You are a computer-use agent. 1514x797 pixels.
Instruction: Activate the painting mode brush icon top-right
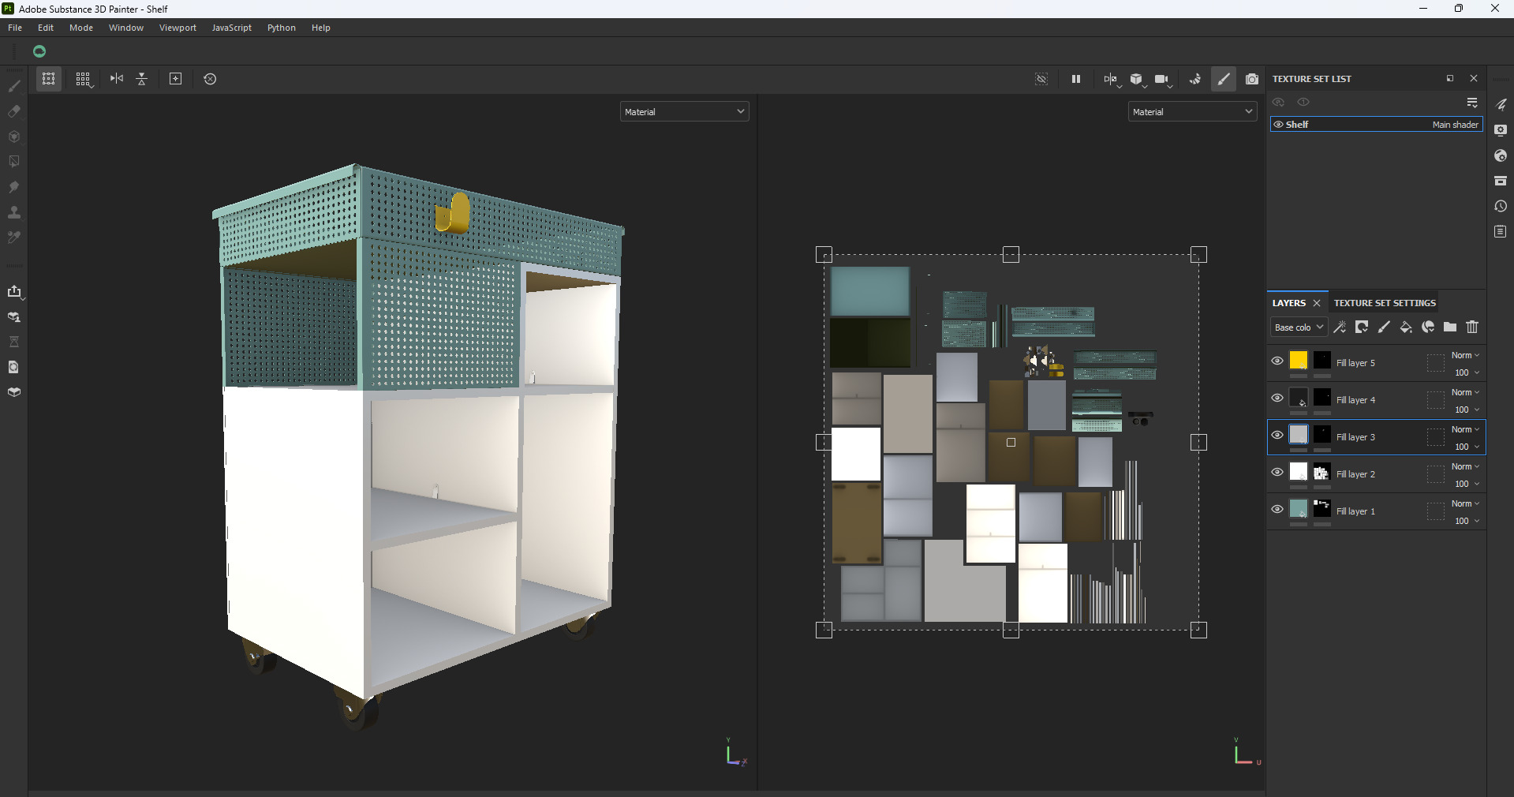click(1224, 79)
